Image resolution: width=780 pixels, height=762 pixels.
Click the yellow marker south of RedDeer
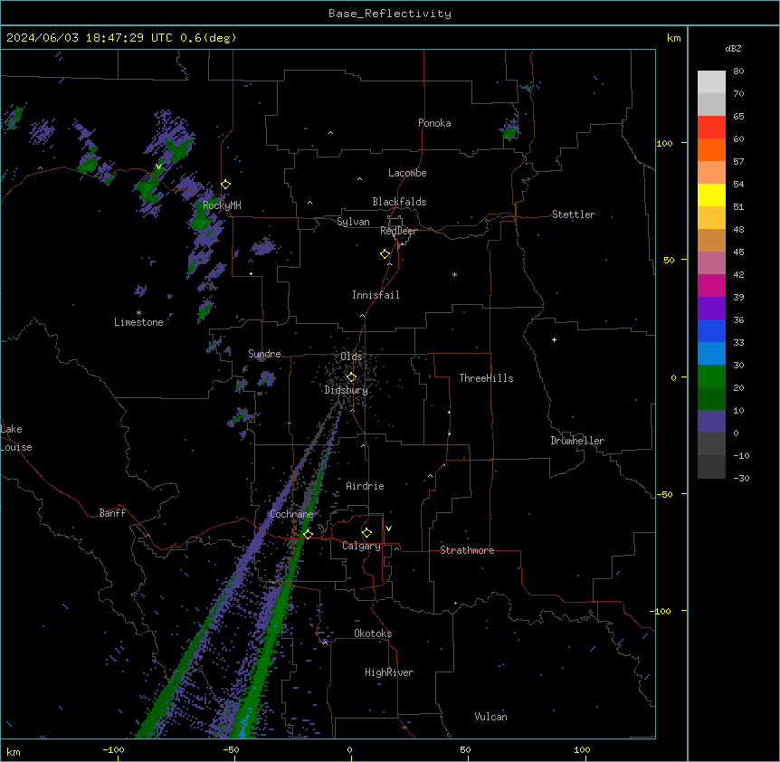click(x=385, y=254)
